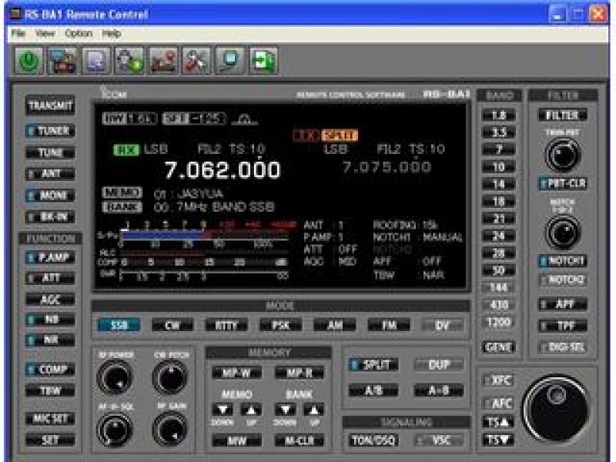Viewport: 616px width, 462px height.
Task: Open the File menu
Action: point(18,34)
